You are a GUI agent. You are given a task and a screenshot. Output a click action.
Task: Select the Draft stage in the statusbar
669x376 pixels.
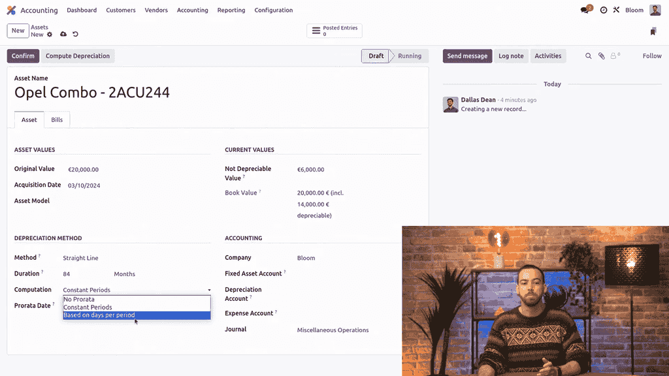(376, 56)
